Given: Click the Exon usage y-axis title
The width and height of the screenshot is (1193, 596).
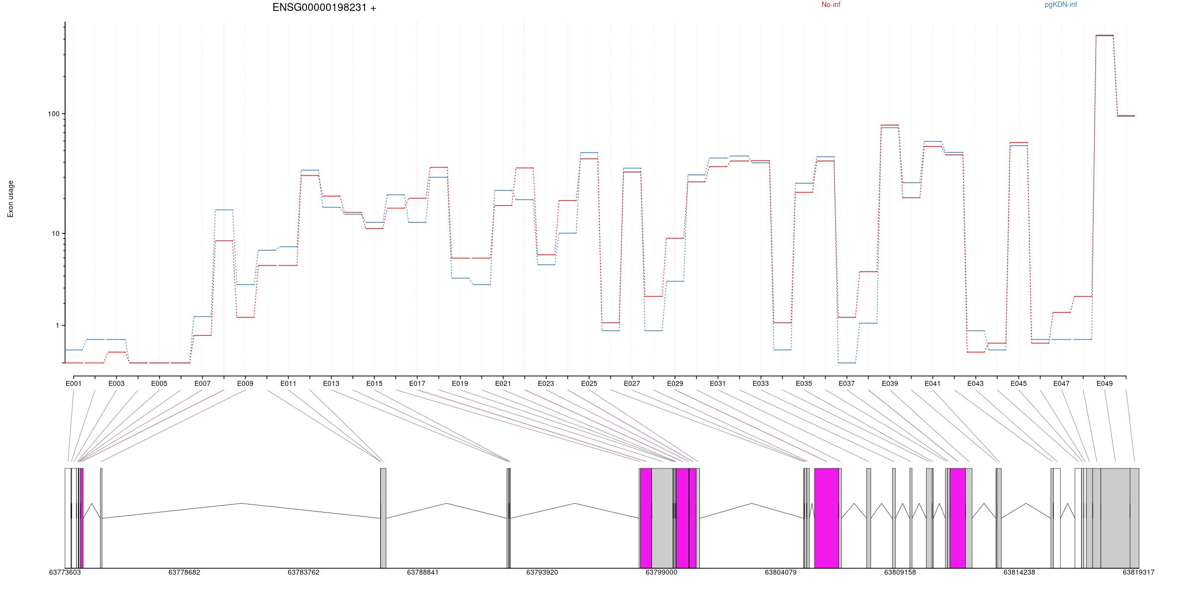Looking at the screenshot, I should tap(10, 199).
